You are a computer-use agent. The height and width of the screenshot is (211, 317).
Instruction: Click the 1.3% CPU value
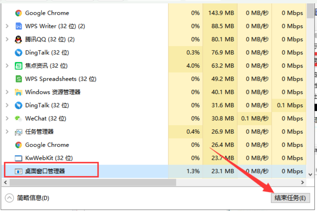tap(193, 171)
